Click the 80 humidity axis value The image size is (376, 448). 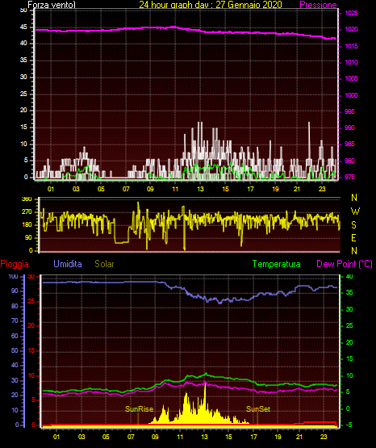[15, 306]
